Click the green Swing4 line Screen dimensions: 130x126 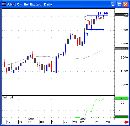tap(94, 104)
